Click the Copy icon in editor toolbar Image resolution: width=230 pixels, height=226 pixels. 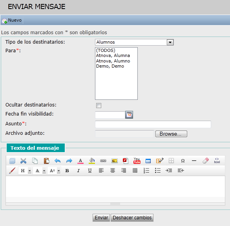pos(35,161)
